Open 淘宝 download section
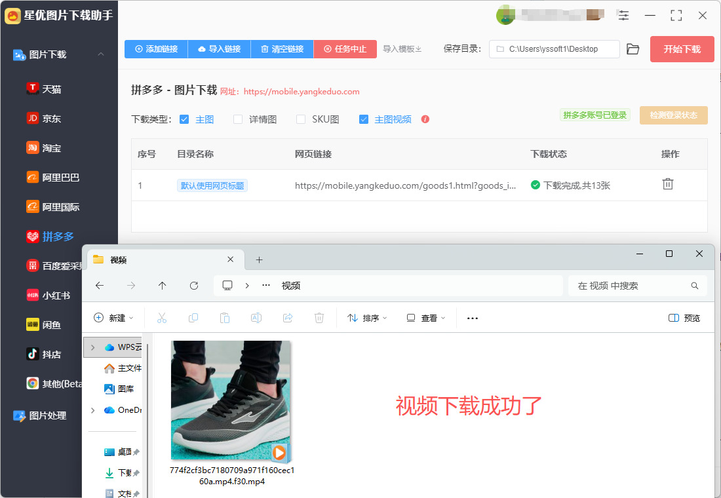This screenshot has width=721, height=498. pyautogui.click(x=44, y=147)
